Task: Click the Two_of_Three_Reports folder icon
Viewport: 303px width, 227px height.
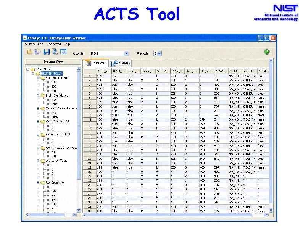Action: (x=43, y=108)
